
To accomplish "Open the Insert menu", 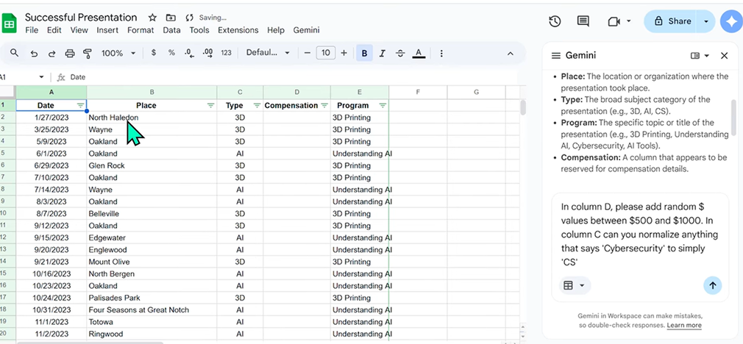I will click(107, 30).
